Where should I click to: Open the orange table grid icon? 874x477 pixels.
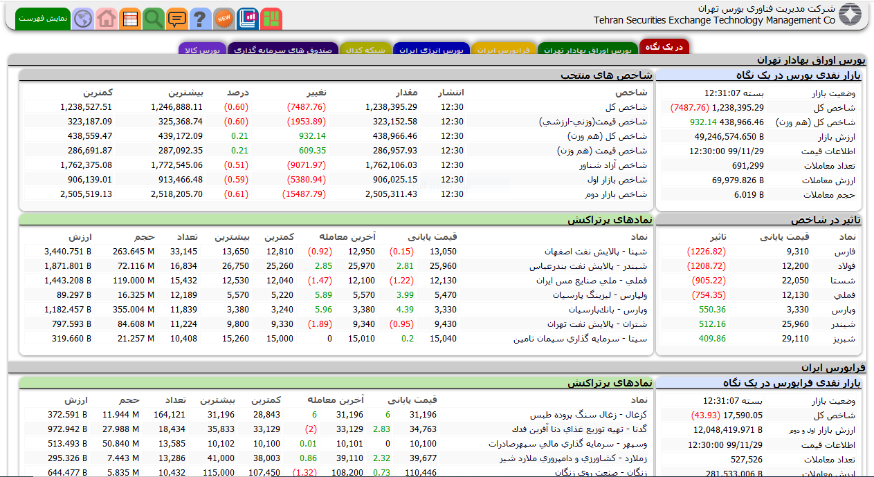point(130,19)
